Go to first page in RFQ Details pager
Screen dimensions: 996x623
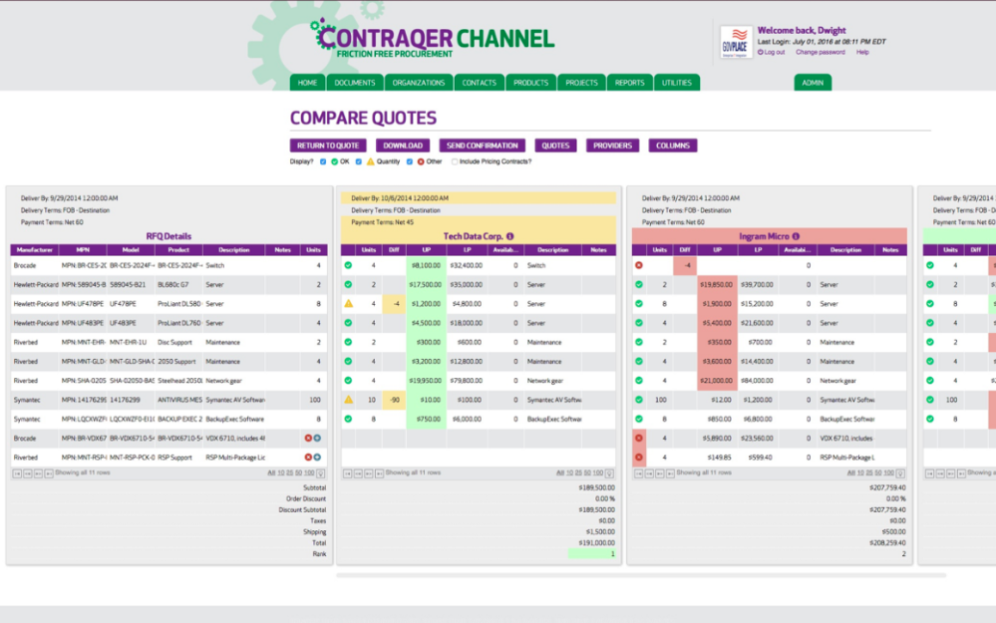tap(16, 473)
